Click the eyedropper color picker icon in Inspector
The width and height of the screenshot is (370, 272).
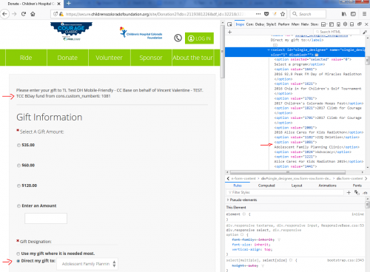coord(365,32)
